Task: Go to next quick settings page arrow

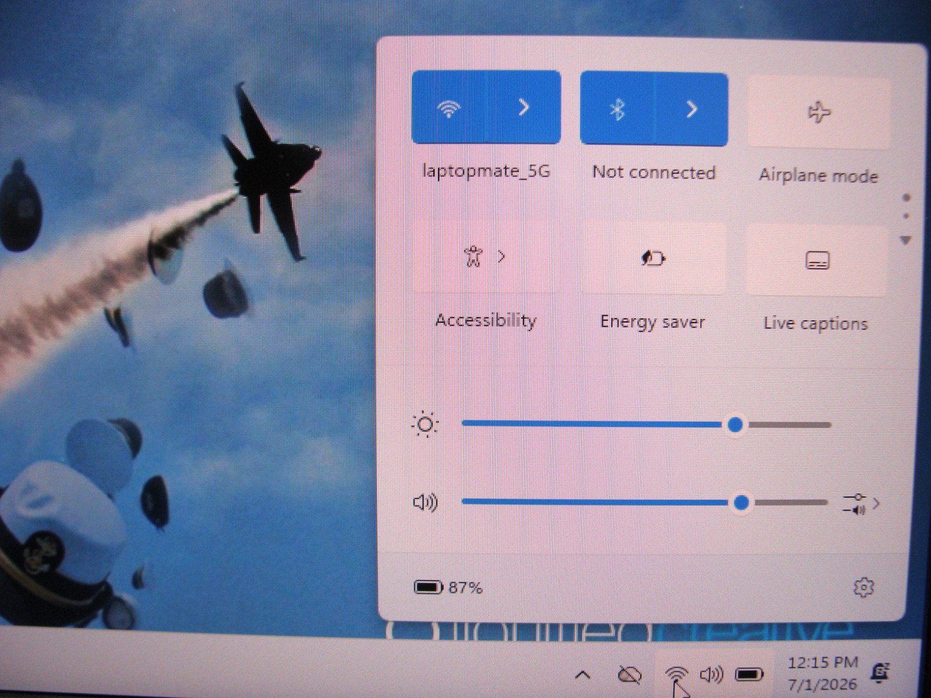Action: [x=905, y=240]
